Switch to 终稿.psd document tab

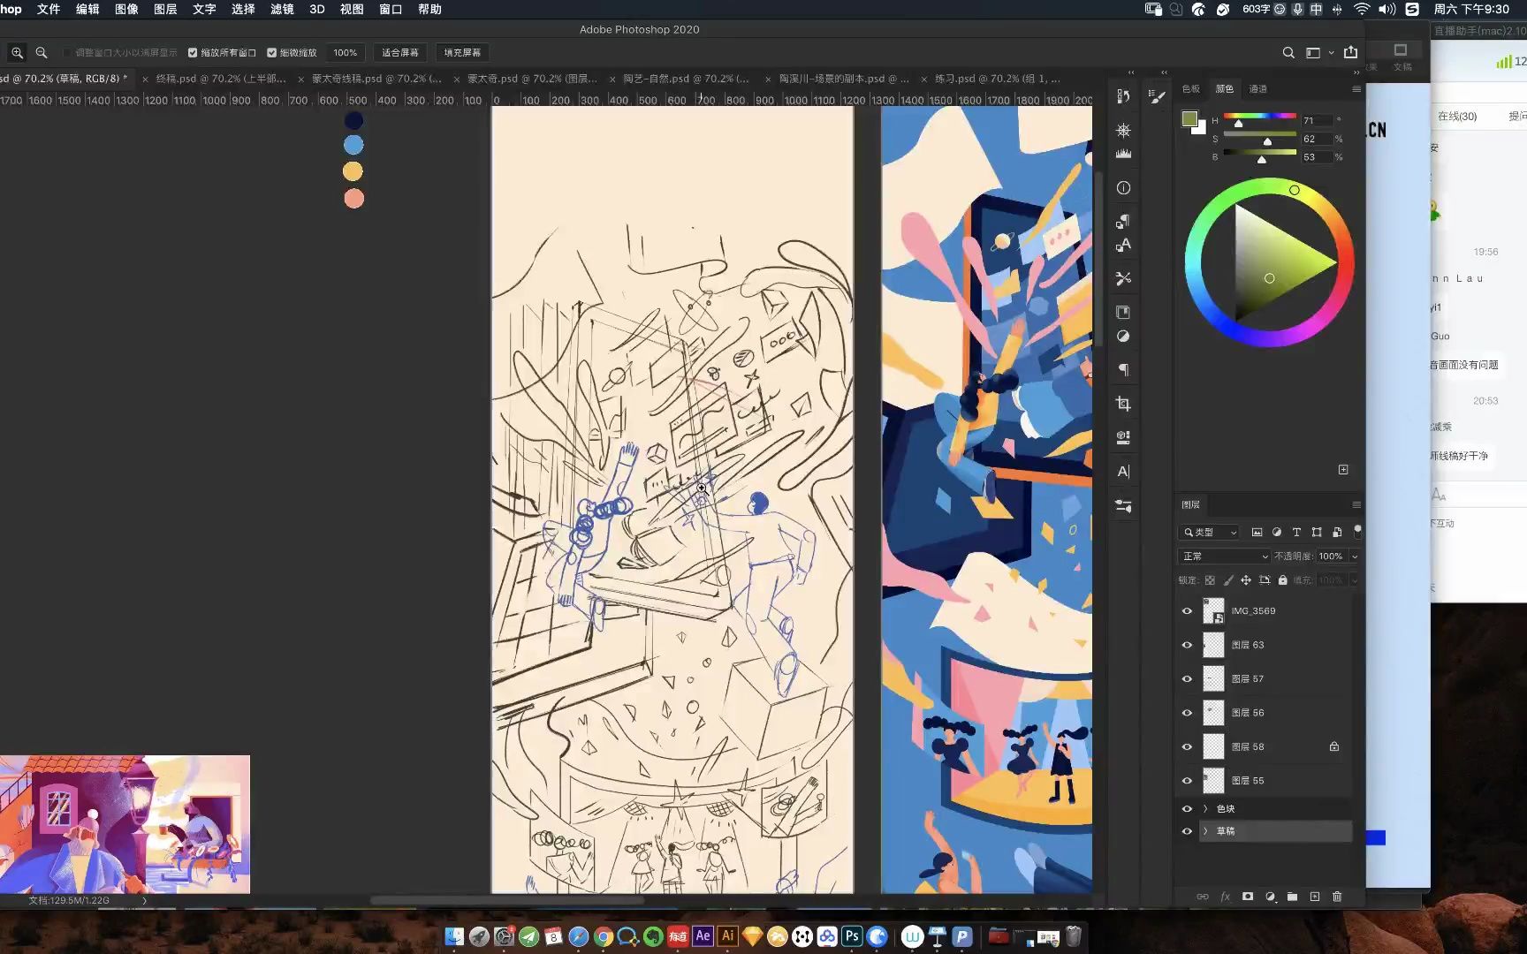pyautogui.click(x=221, y=79)
